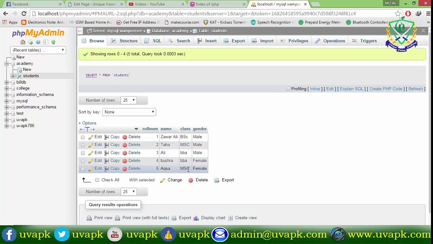Open the Privileges tab
The width and height of the screenshot is (433, 244).
pos(294,41)
